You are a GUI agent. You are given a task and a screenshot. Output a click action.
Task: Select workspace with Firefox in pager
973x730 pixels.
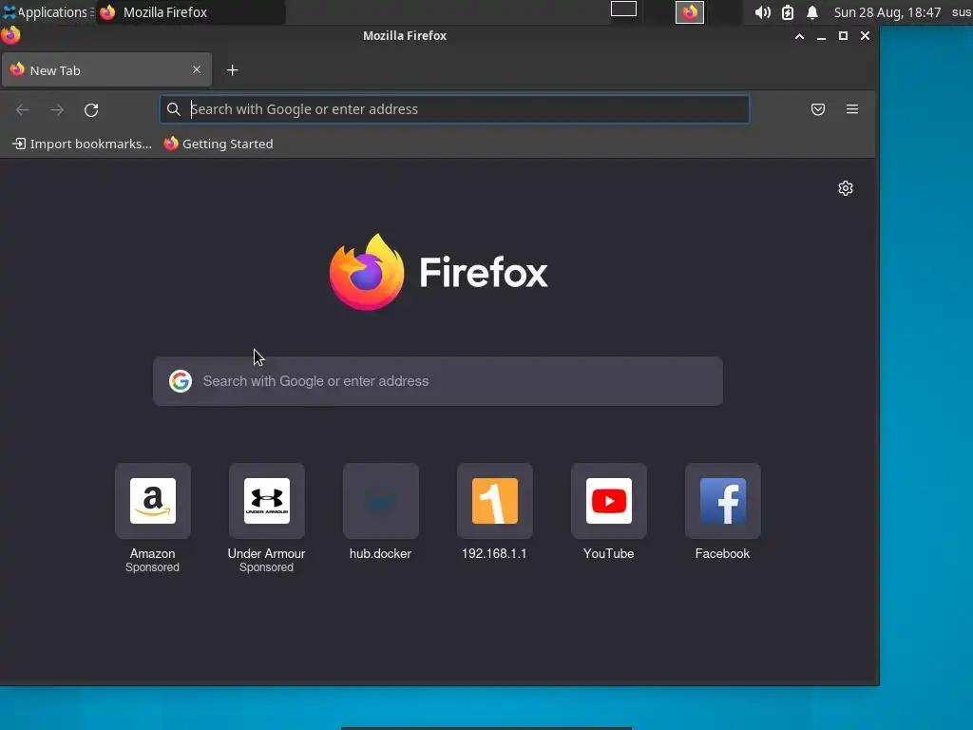(x=690, y=12)
